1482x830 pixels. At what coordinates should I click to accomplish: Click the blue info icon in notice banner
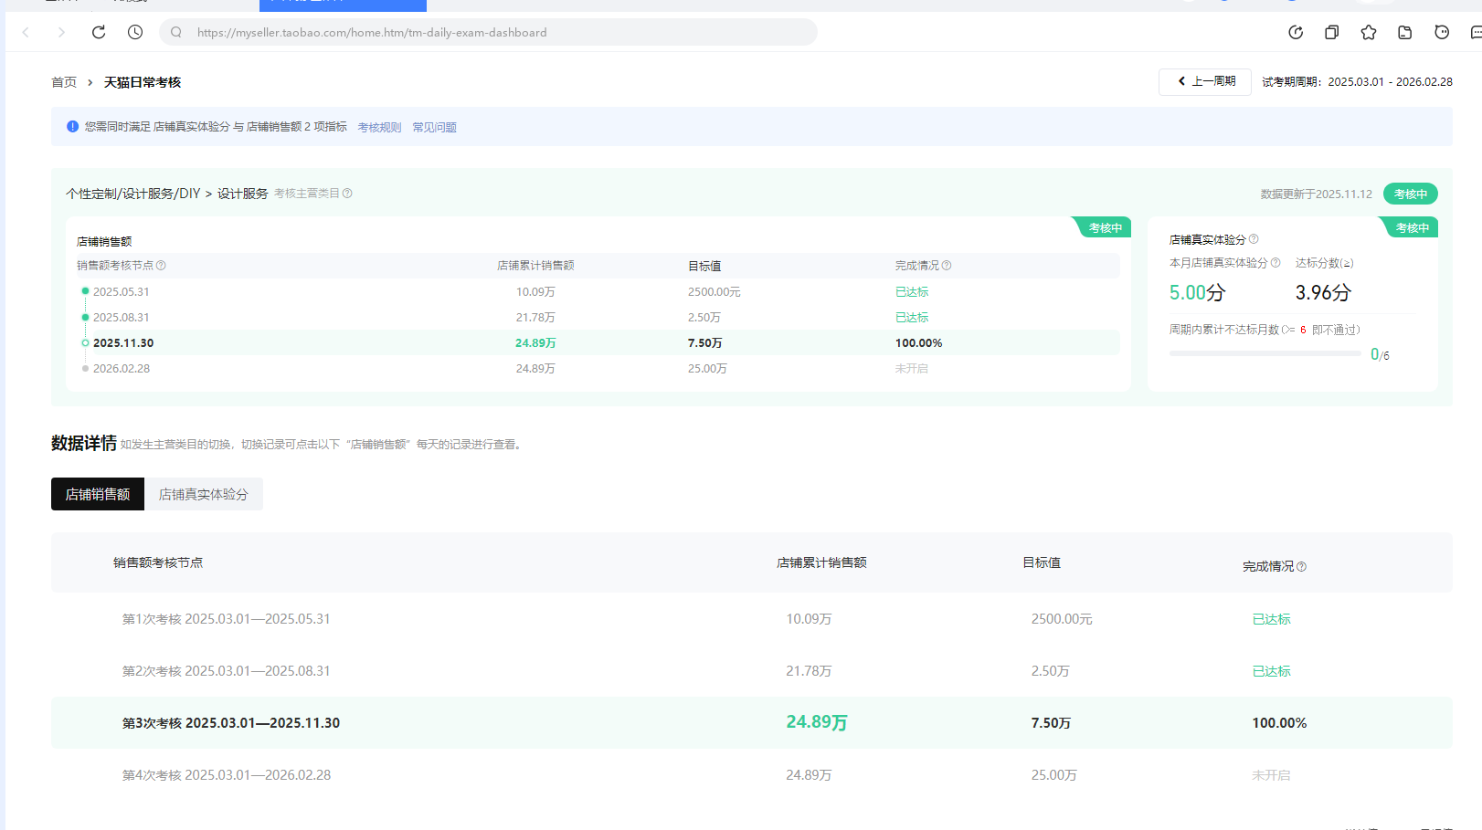point(72,127)
